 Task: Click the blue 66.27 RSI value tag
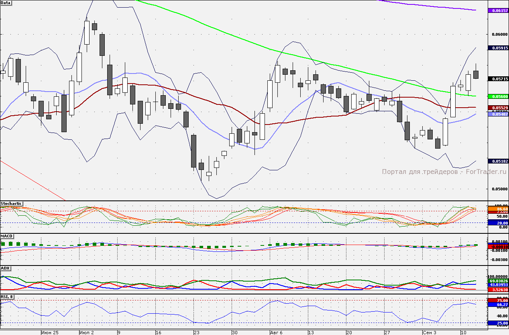pyautogui.click(x=498, y=305)
